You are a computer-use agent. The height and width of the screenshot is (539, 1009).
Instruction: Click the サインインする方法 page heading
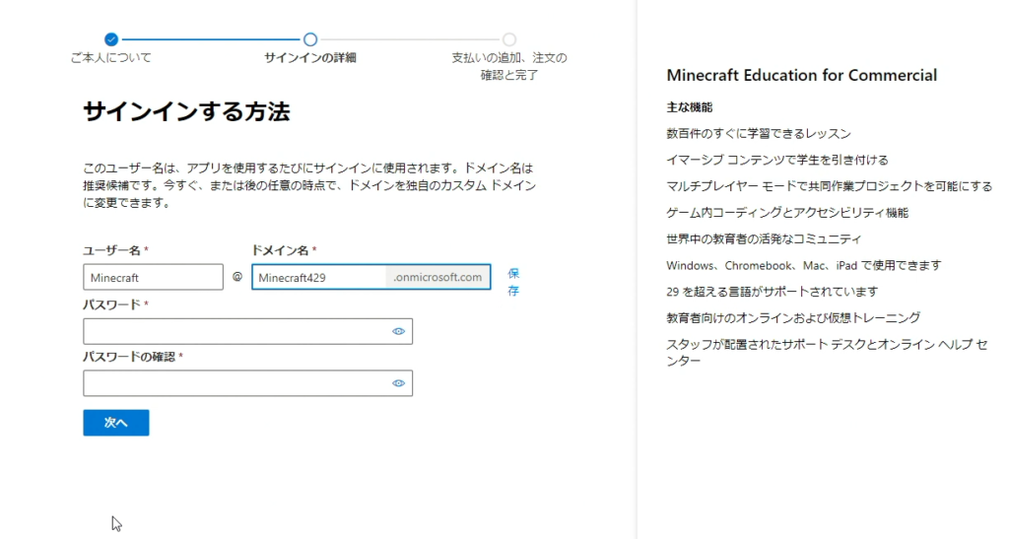(186, 112)
